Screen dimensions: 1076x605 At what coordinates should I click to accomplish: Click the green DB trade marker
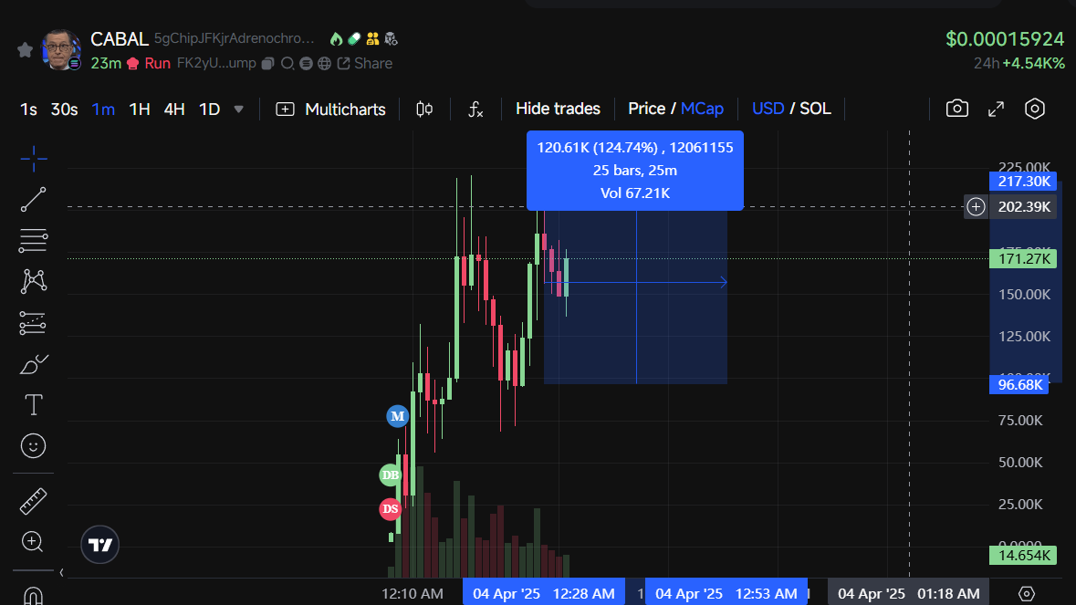pyautogui.click(x=391, y=475)
